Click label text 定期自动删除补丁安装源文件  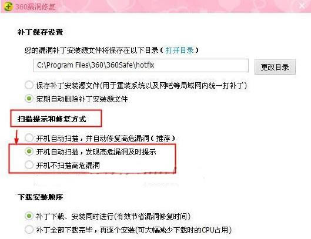(x=82, y=99)
